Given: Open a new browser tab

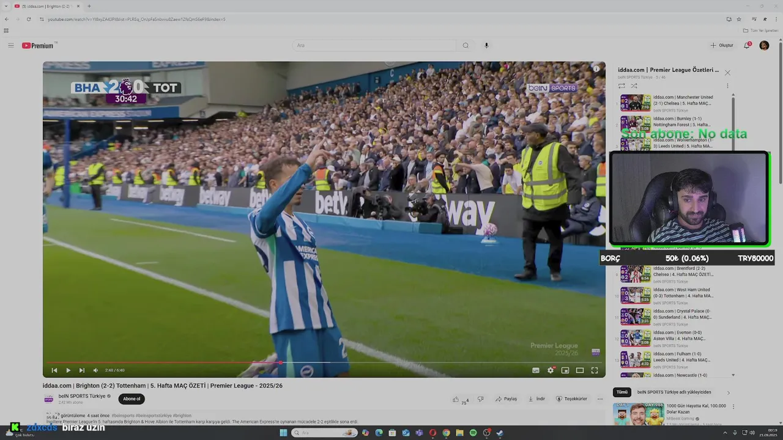Looking at the screenshot, I should coord(89,6).
